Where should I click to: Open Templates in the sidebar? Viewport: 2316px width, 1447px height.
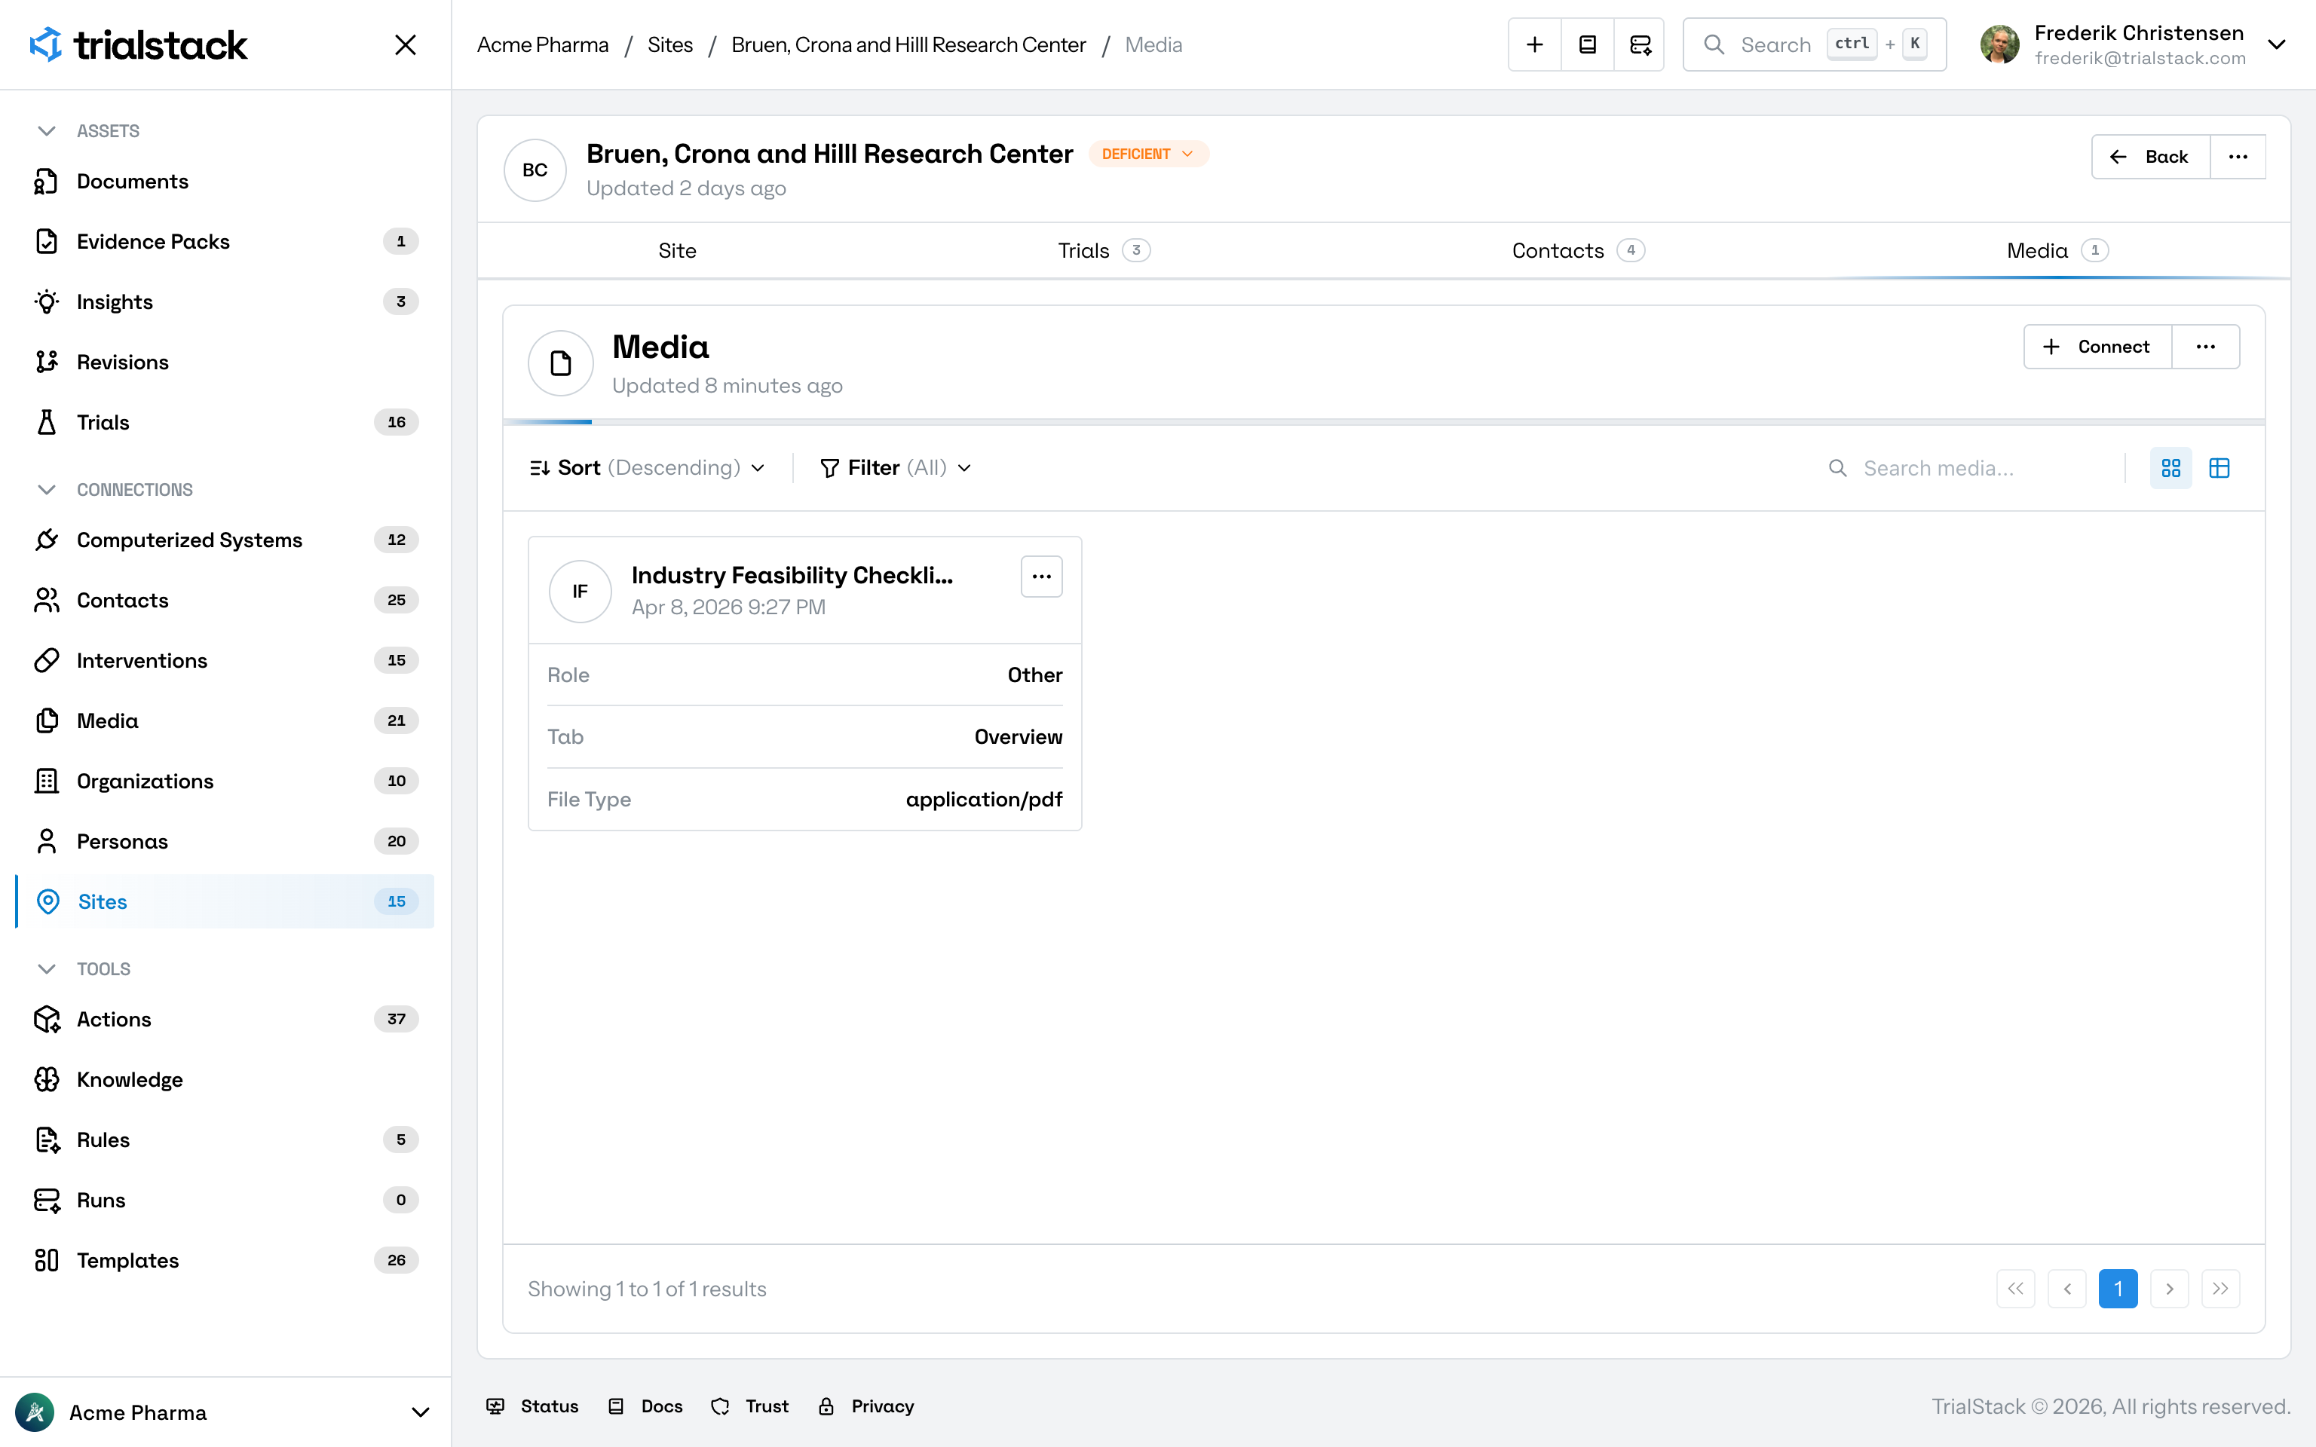225,1260
